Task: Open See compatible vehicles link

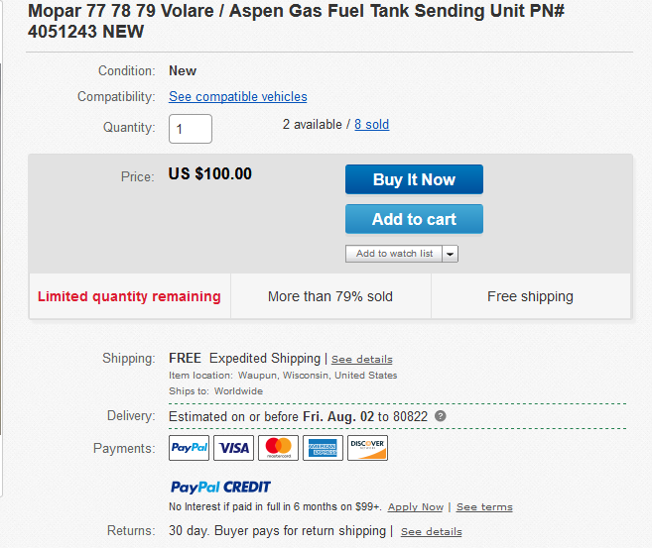Action: (x=238, y=97)
